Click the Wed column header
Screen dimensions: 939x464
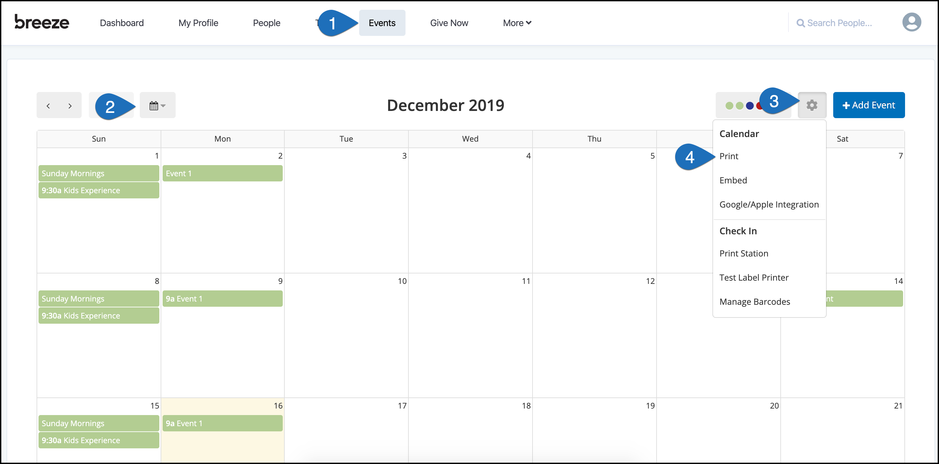click(x=470, y=139)
